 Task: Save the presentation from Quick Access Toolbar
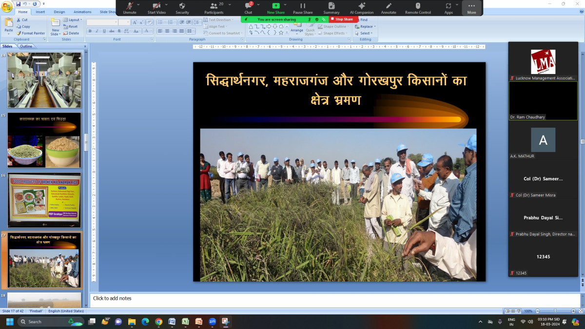(19, 4)
